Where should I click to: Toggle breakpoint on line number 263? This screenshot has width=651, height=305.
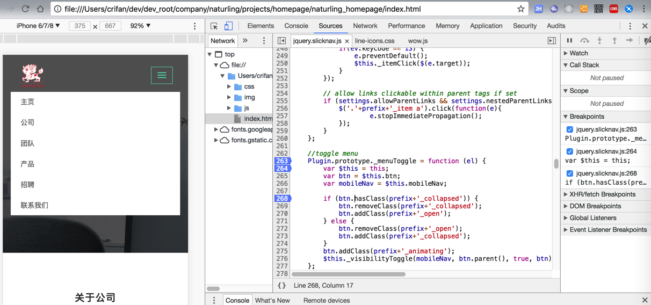click(x=282, y=161)
